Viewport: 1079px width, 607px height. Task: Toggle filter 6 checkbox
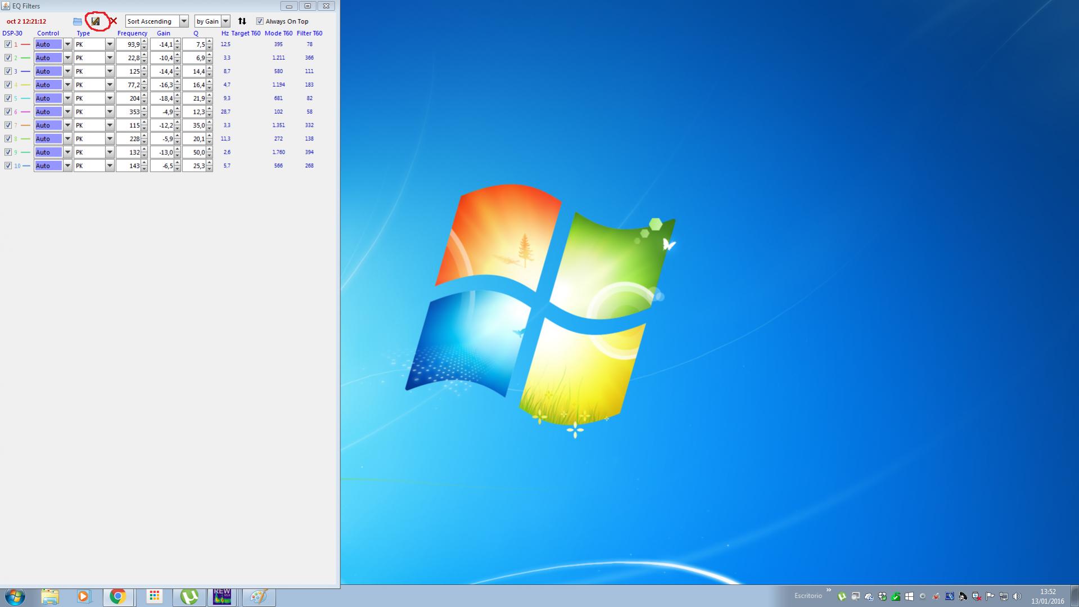(8, 112)
